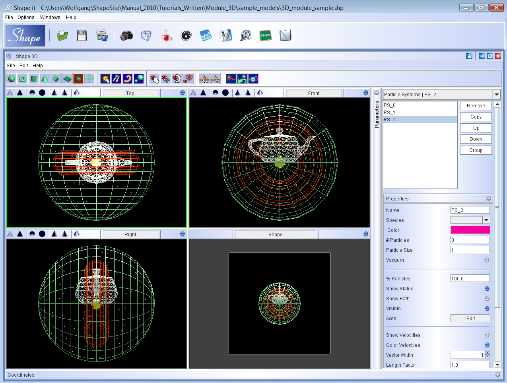This screenshot has height=383, width=507.
Task: Open the newspaper and coffee mug icon
Action: tap(102, 36)
